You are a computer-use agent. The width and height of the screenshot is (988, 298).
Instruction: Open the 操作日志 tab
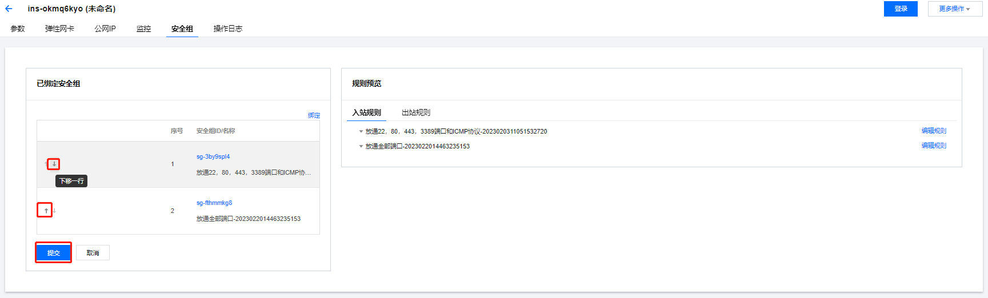227,29
